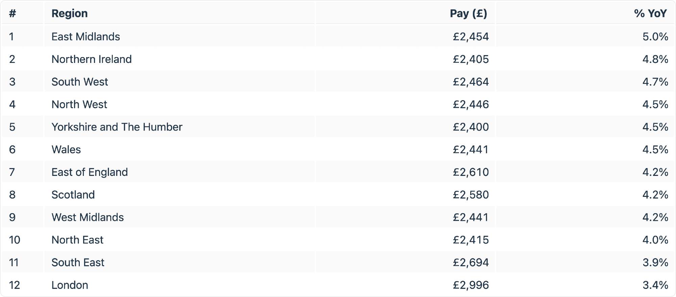Select the East Midlands region cell
This screenshot has width=676, height=297.
[x=86, y=37]
